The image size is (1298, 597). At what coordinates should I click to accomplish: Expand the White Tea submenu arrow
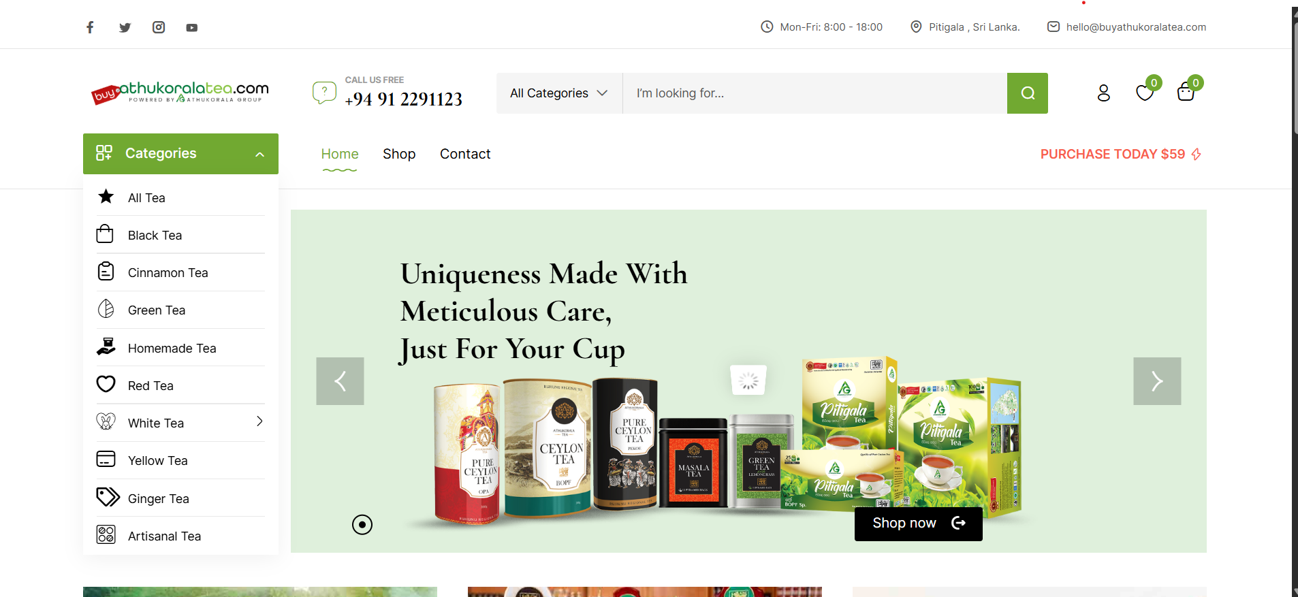click(259, 421)
